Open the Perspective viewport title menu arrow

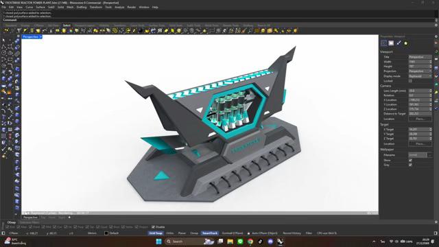click(x=40, y=36)
